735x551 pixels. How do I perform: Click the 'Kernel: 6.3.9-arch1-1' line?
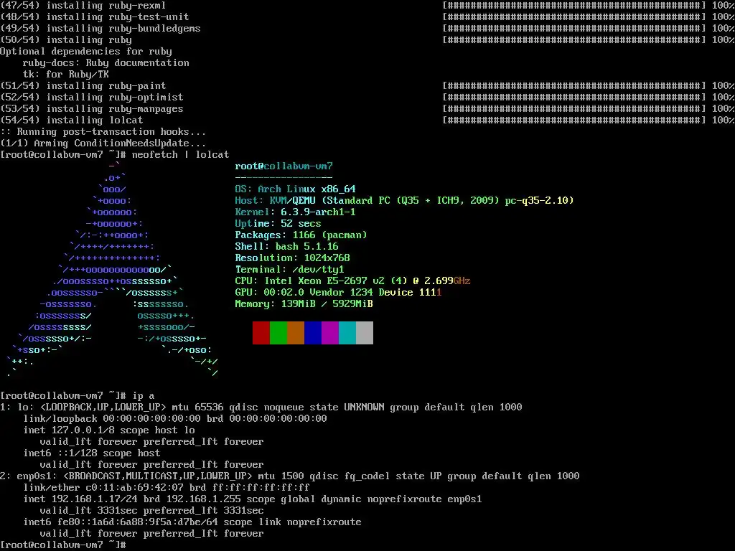coord(295,212)
